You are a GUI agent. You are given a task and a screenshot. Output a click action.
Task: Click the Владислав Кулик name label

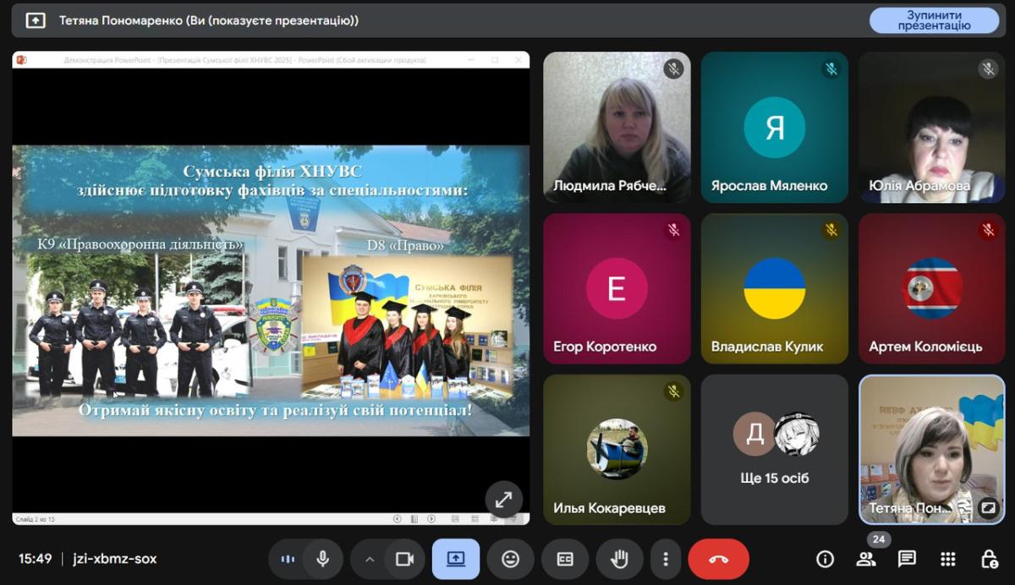point(767,347)
